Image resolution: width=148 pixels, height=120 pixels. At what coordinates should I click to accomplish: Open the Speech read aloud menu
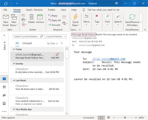point(118,20)
